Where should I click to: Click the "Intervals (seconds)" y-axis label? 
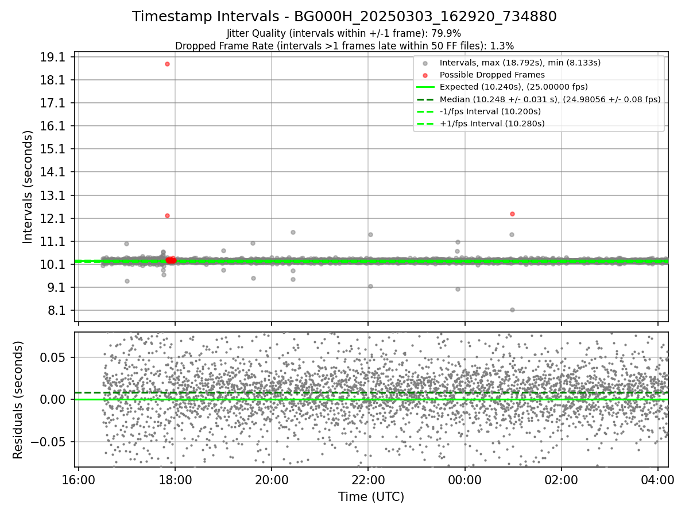click(28, 187)
